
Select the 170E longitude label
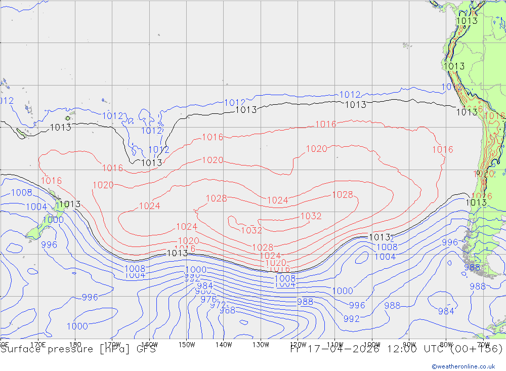[38, 345]
